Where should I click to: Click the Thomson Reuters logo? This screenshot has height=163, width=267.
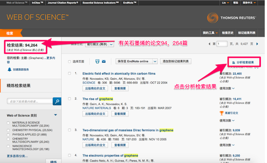[x=231, y=18]
